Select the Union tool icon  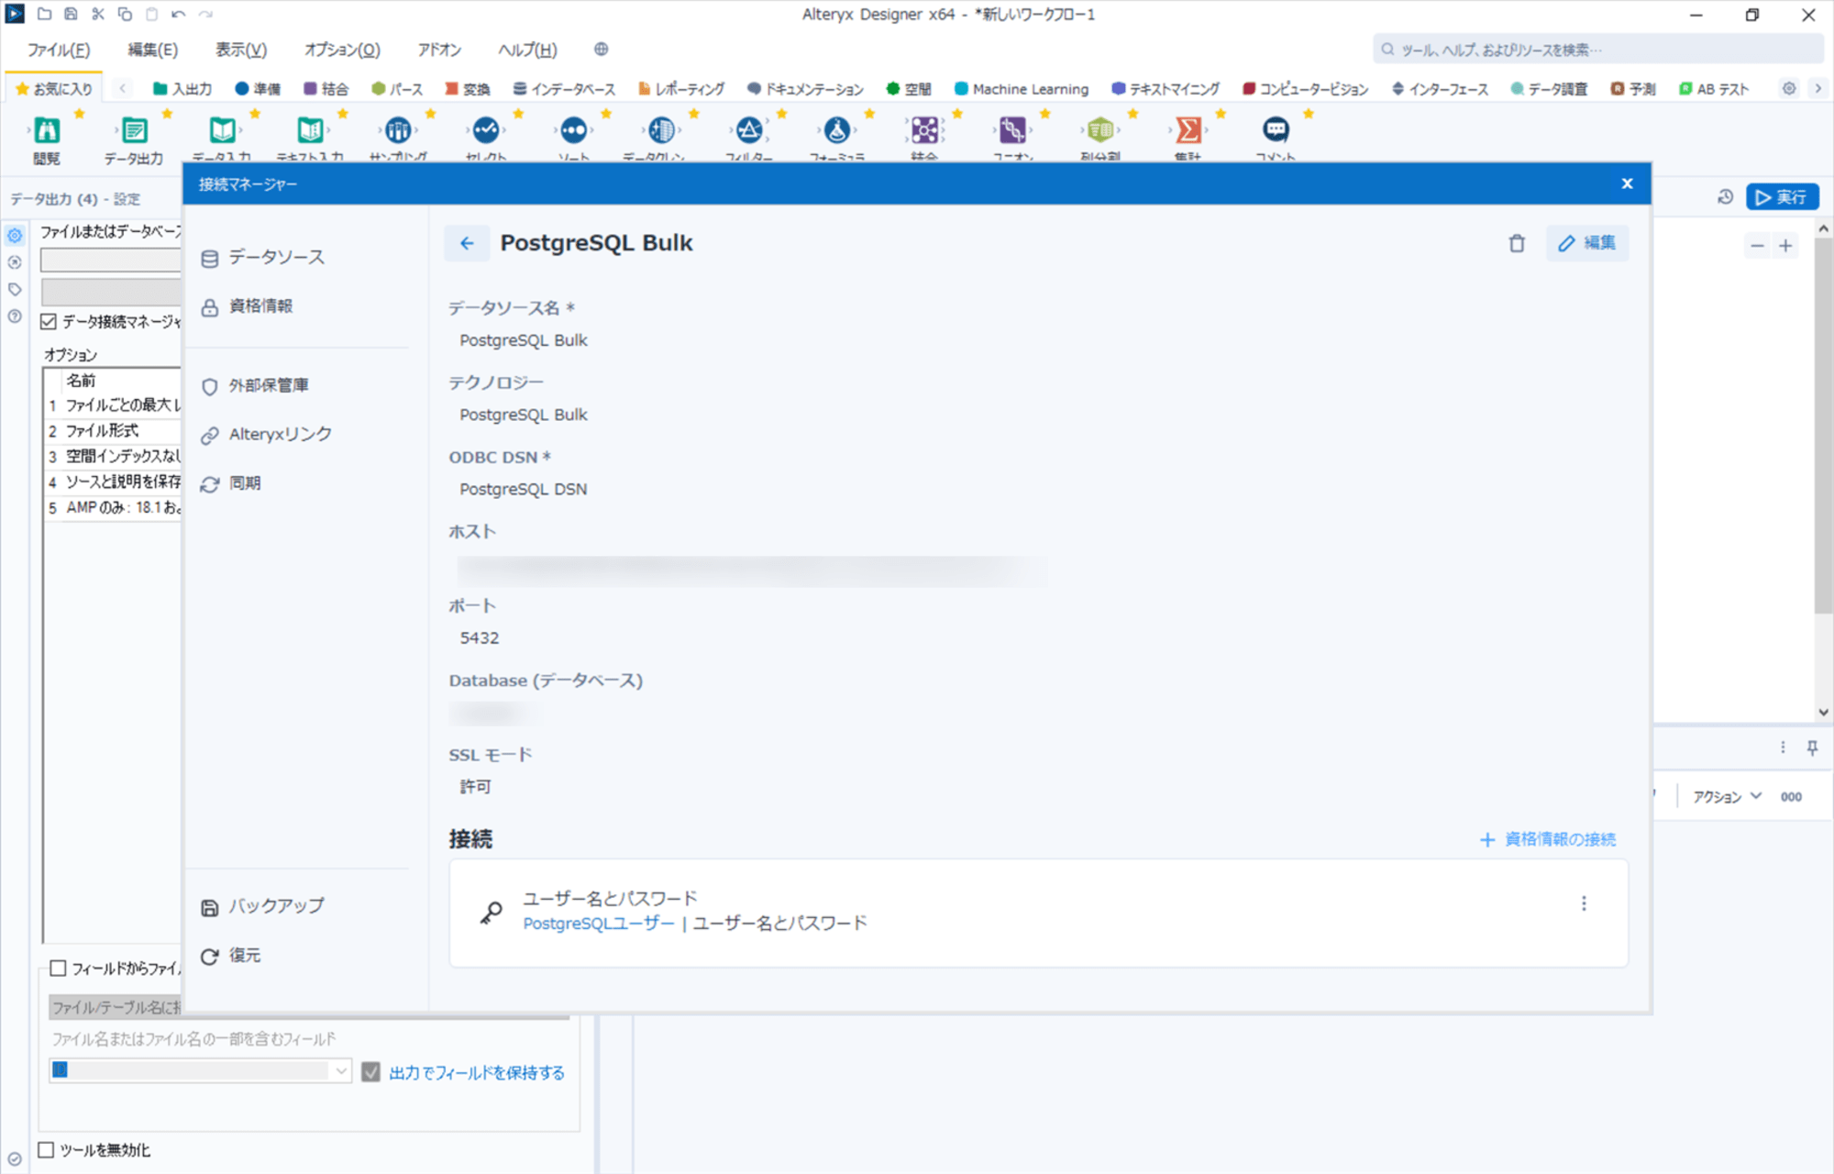[1012, 130]
